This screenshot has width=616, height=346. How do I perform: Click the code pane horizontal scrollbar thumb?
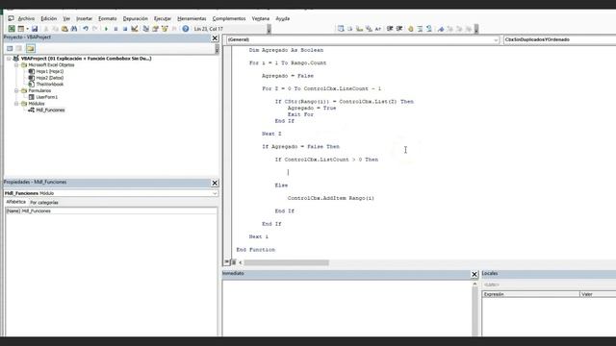click(286, 262)
